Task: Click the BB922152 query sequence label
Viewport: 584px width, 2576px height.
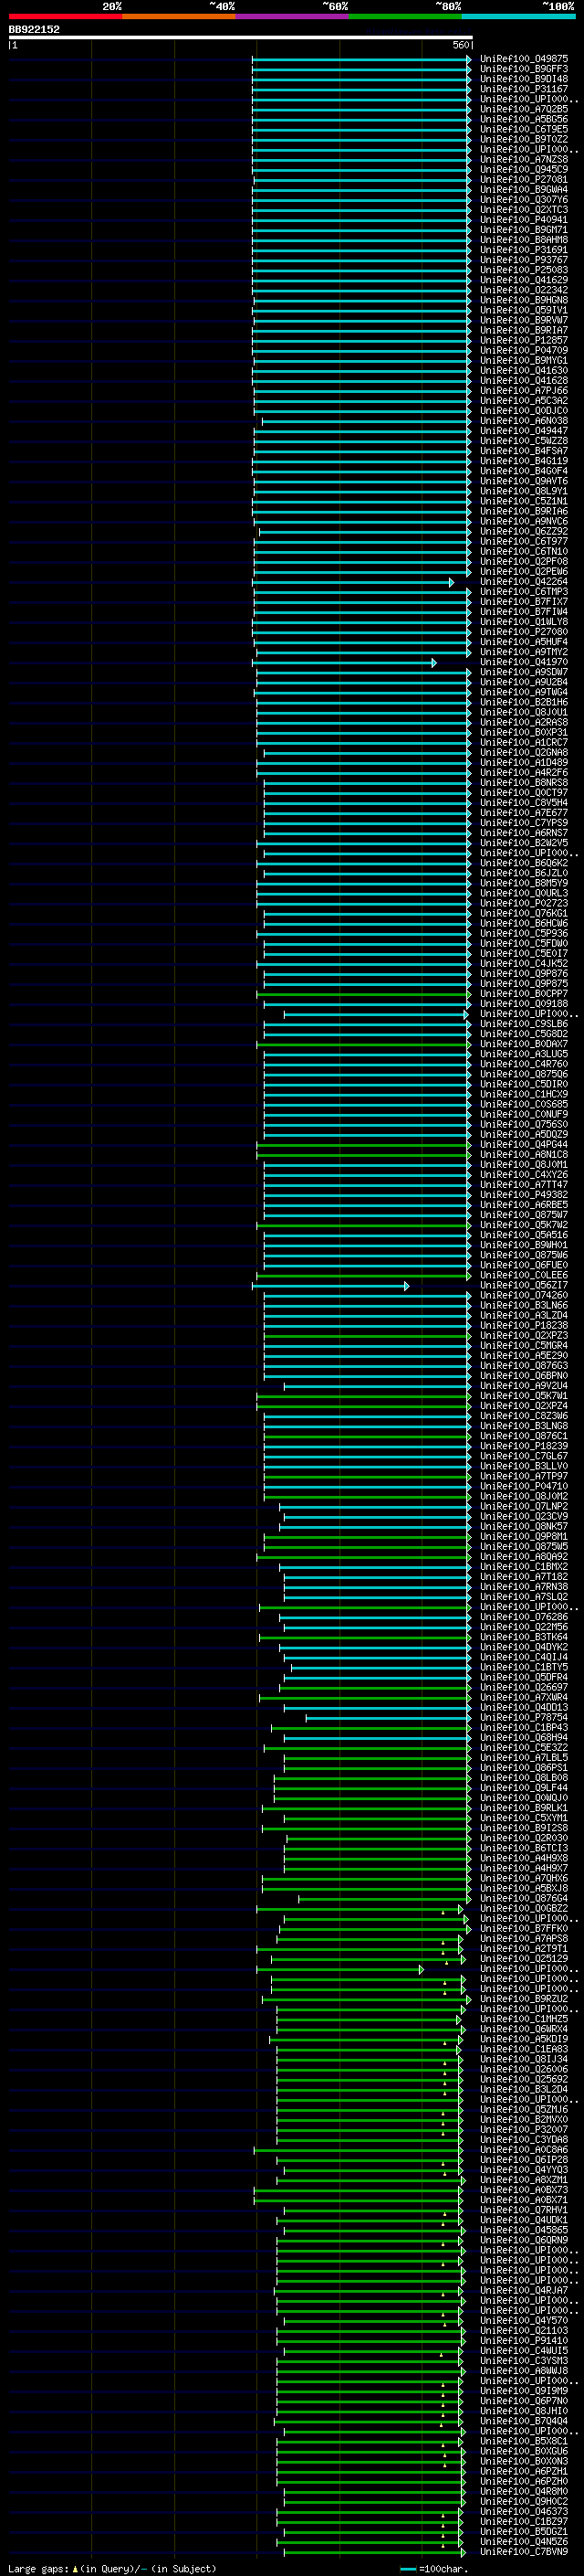Action: tap(34, 30)
